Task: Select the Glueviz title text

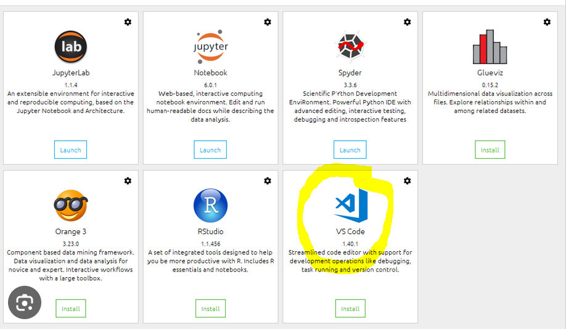Action: coord(490,73)
